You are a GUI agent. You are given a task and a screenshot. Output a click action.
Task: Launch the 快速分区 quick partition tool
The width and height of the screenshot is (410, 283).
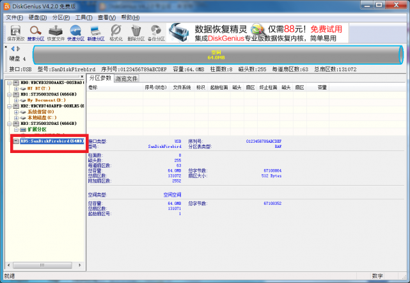(76, 33)
